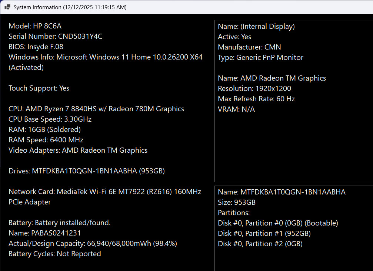Viewport: 373px width, 271px height.
Task: Select the Network Card MediaTek Wi-Fi line
Action: point(105,197)
